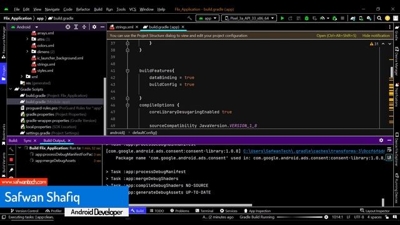Open editor tabs three-dot menu
This screenshot has height=225, width=400.
pyautogui.click(x=389, y=27)
